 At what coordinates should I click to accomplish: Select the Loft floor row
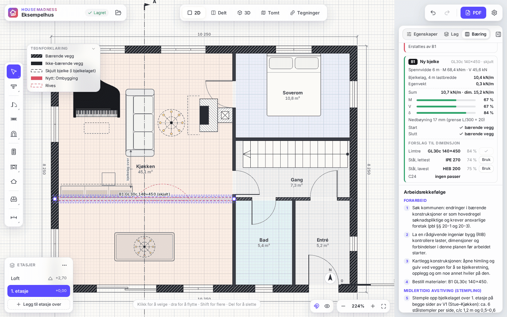point(39,278)
